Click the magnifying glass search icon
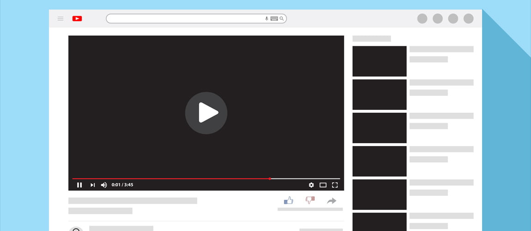This screenshot has width=531, height=231. point(282,18)
